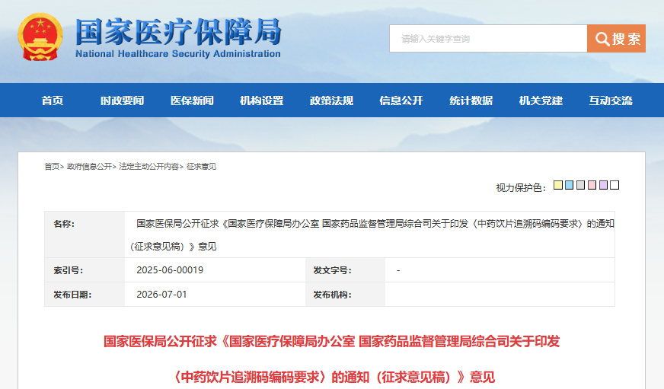Click the national emblem logo
The width and height of the screenshot is (664, 389).
point(40,37)
